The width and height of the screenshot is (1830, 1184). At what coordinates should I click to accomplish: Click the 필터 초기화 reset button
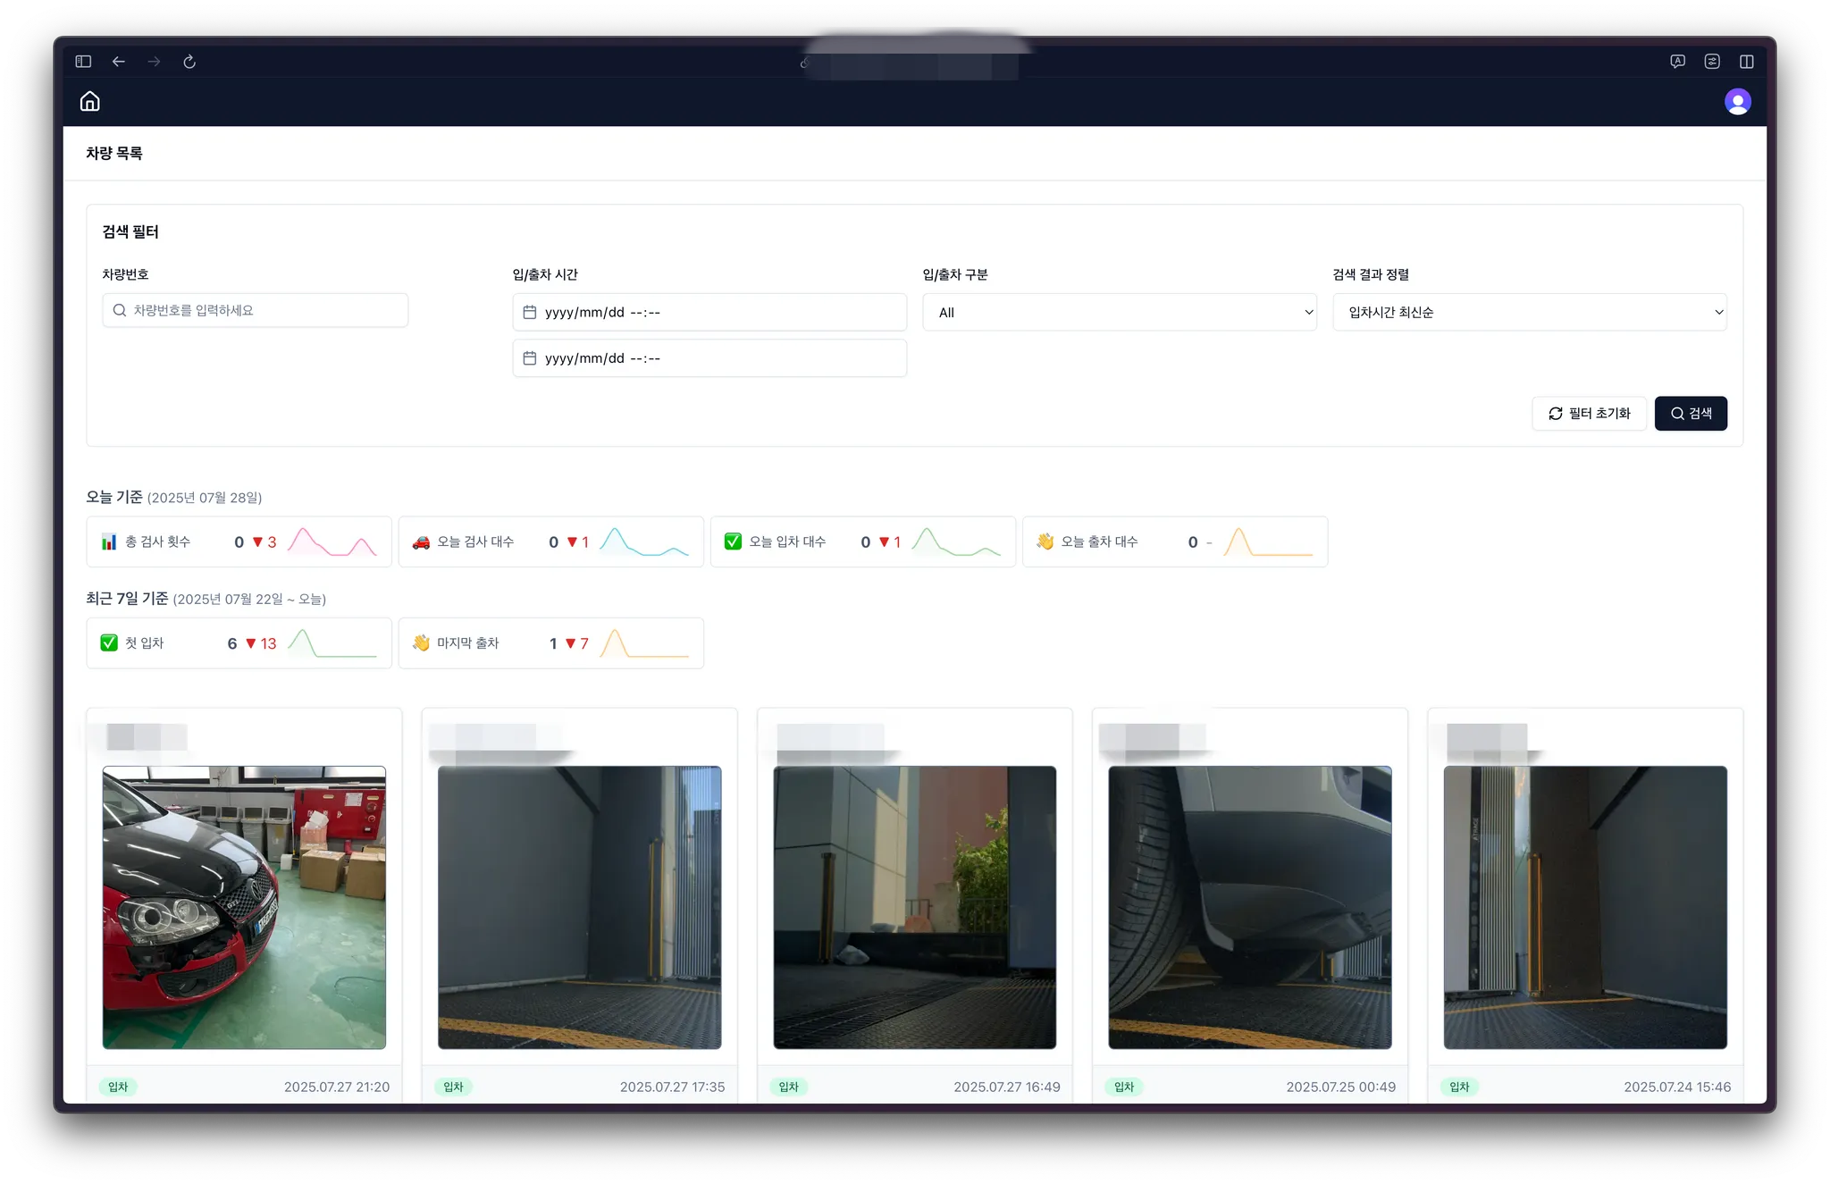pyautogui.click(x=1589, y=414)
